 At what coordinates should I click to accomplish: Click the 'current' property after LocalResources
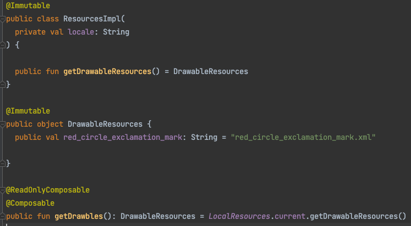coord(289,216)
